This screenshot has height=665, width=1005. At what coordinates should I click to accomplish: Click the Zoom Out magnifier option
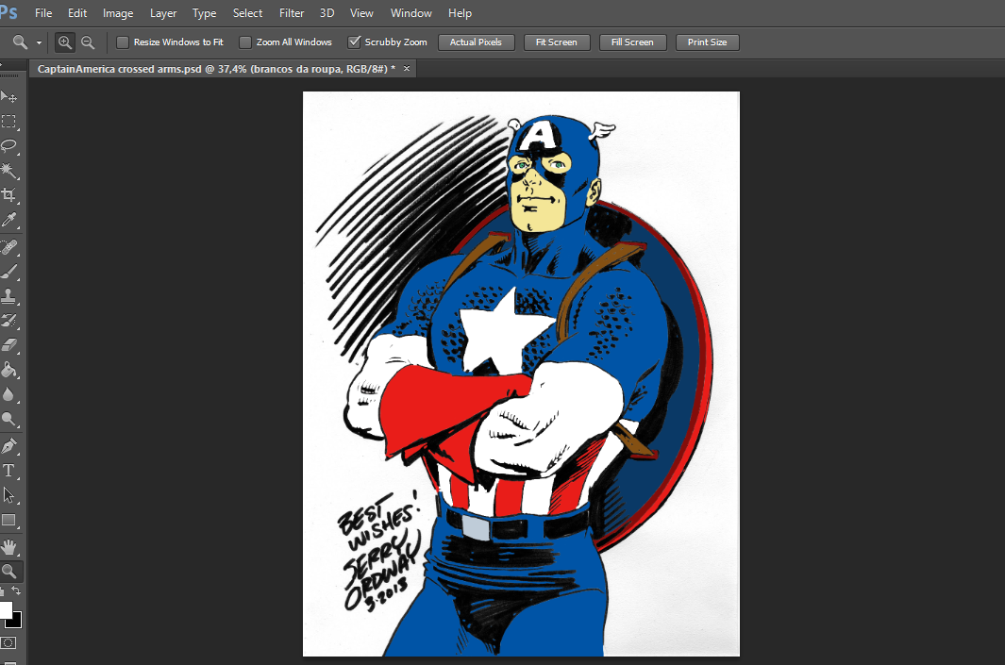[88, 42]
